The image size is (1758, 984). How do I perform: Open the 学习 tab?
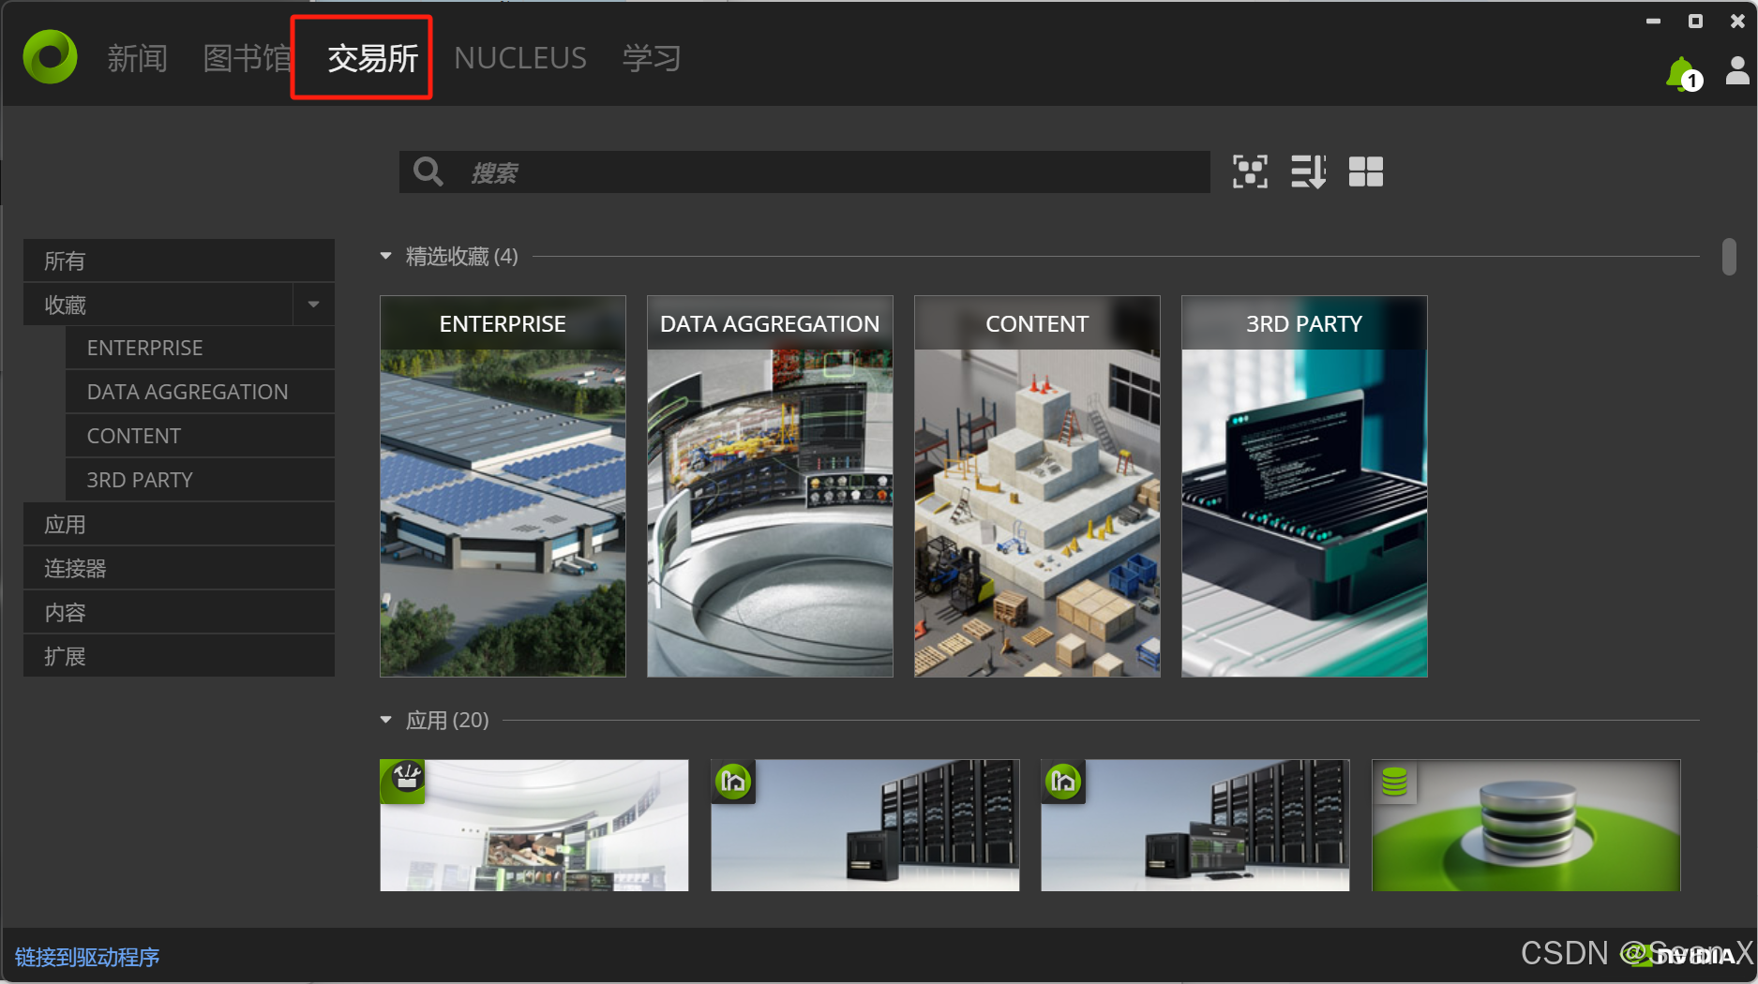coord(652,58)
